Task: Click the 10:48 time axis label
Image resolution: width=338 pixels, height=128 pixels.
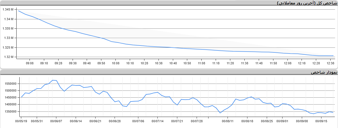Action: point(173,63)
